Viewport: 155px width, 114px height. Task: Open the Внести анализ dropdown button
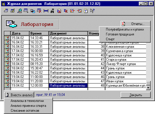click(19, 95)
